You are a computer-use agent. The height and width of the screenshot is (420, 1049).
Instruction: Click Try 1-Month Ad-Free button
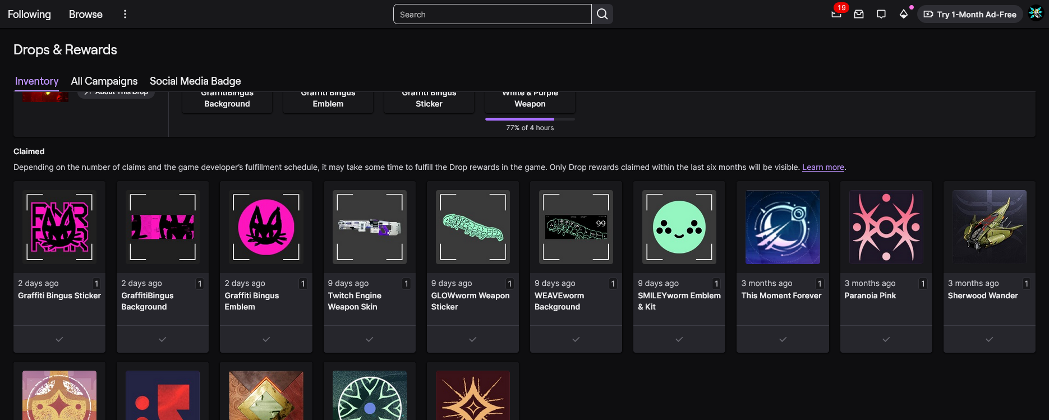tap(970, 14)
